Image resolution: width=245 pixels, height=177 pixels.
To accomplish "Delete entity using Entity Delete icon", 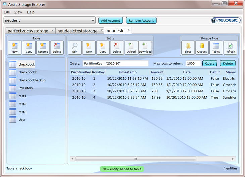I will pyautogui.click(x=117, y=48).
